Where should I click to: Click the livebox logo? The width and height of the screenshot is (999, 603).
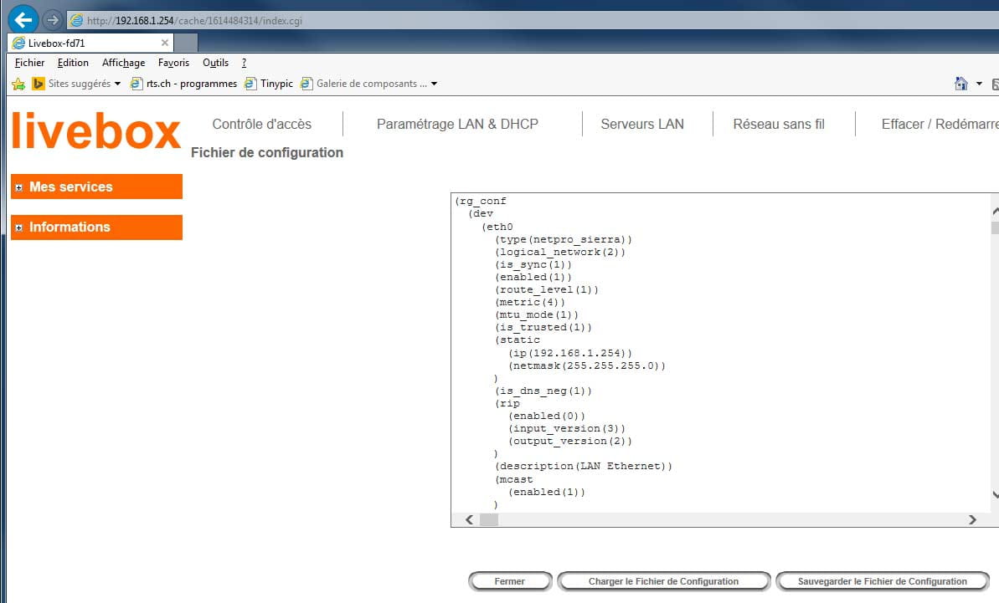click(x=95, y=131)
